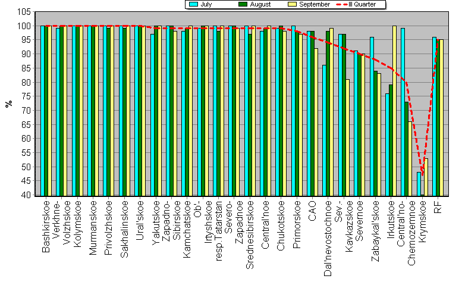This screenshot has width=462, height=285.
Task: Click the 'Verkhne-Volzhskoe' axis label
Action: pos(61,223)
